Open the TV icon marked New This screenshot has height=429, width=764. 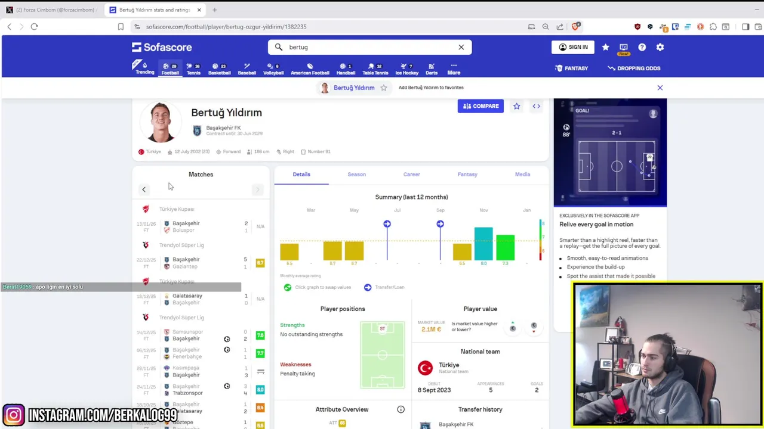(624, 48)
